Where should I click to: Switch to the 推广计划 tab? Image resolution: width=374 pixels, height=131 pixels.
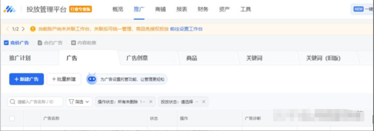click(x=20, y=58)
